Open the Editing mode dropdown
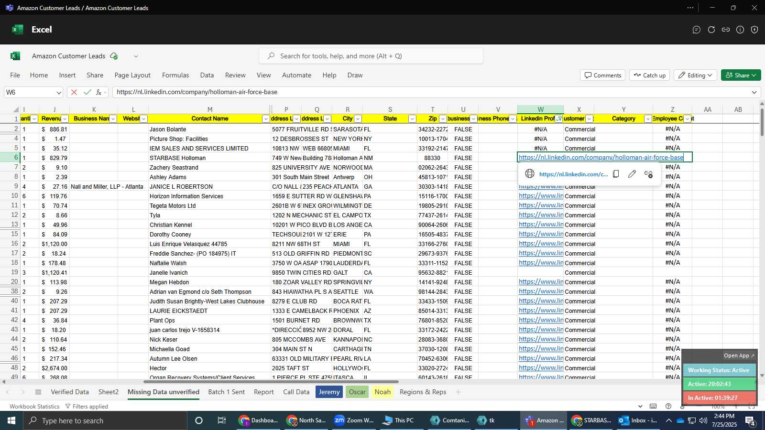 click(695, 75)
